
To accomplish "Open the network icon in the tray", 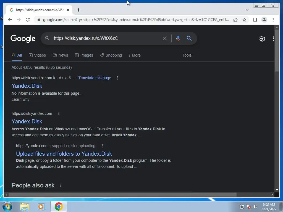I will coord(242,207).
